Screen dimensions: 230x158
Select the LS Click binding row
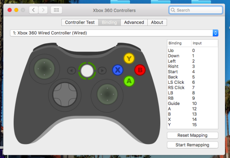(193, 82)
